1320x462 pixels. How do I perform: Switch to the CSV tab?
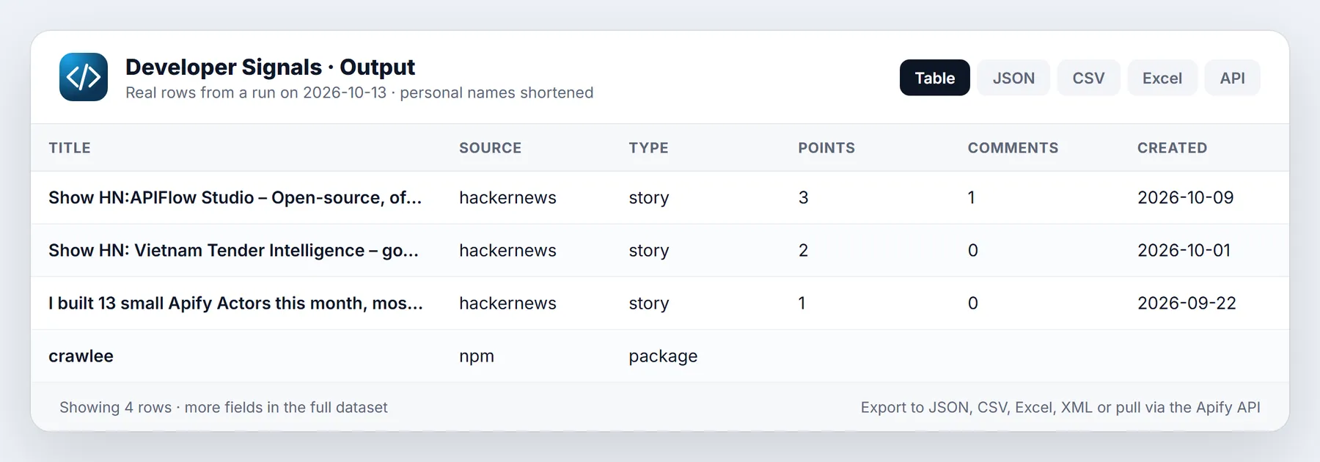[1088, 78]
